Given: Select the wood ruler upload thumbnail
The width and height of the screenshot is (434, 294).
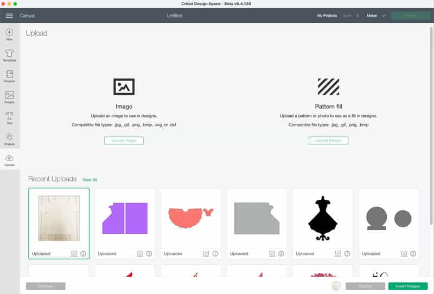Looking at the screenshot, I should 59,218.
